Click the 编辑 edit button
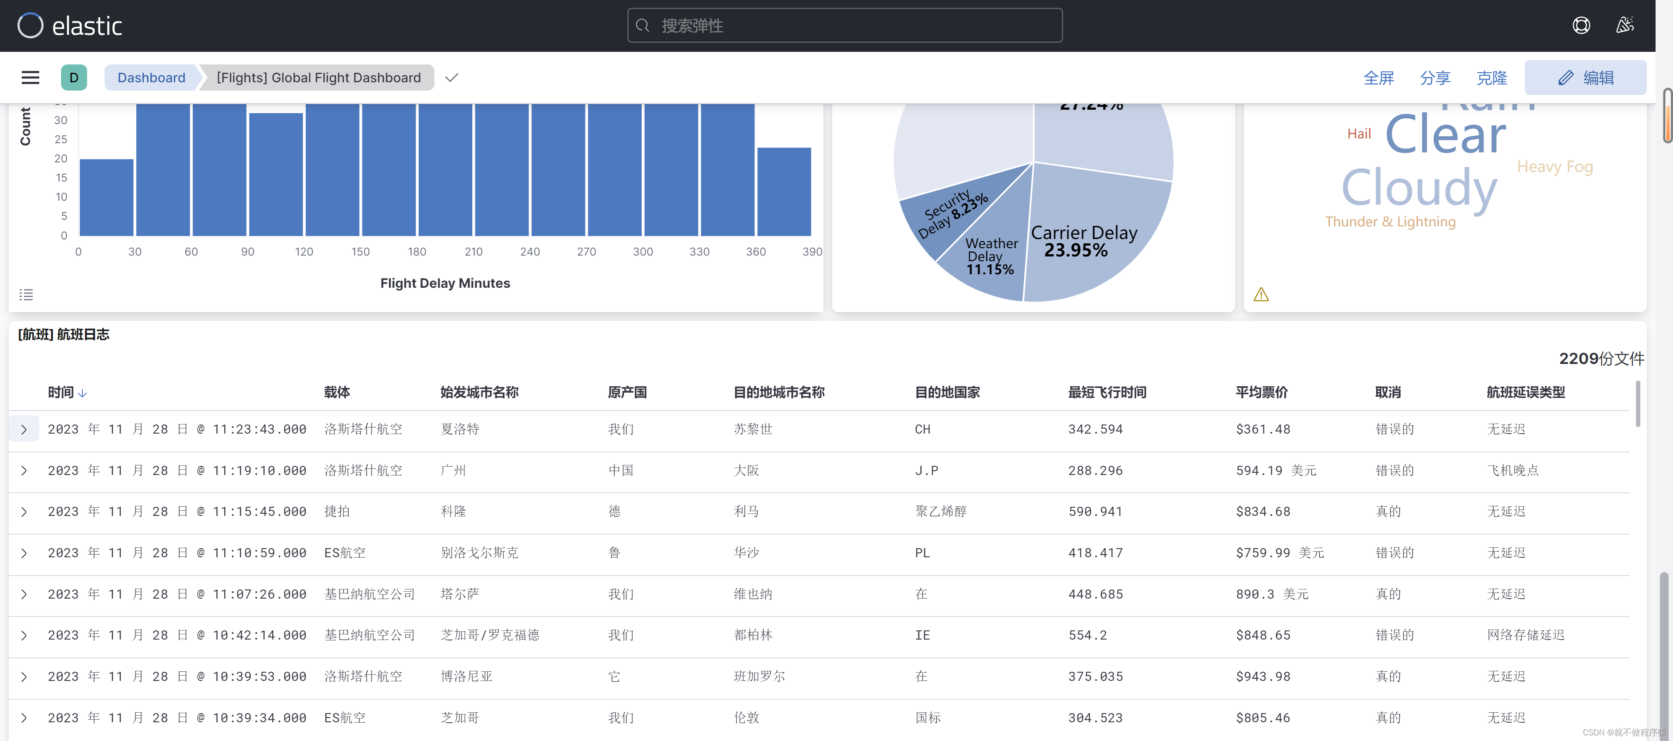This screenshot has width=1673, height=741. click(1585, 78)
